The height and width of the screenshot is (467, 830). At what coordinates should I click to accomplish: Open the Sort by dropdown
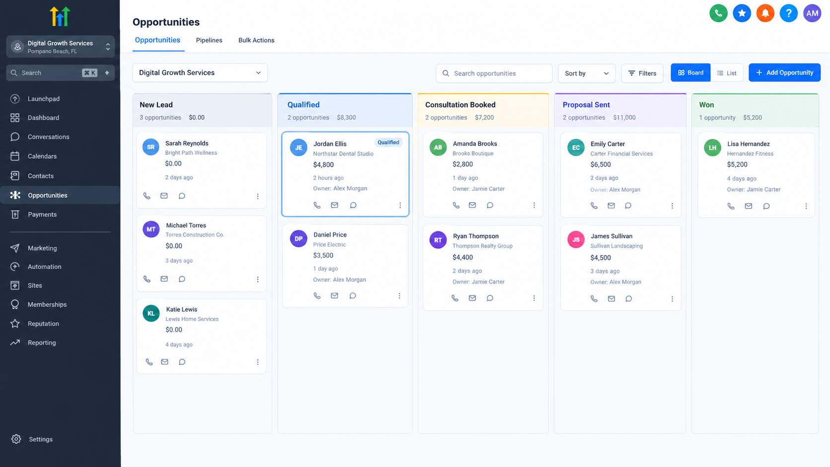click(587, 73)
